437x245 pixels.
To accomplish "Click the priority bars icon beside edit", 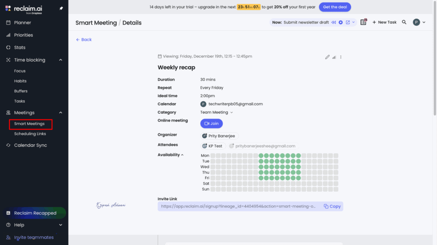I will (334, 57).
